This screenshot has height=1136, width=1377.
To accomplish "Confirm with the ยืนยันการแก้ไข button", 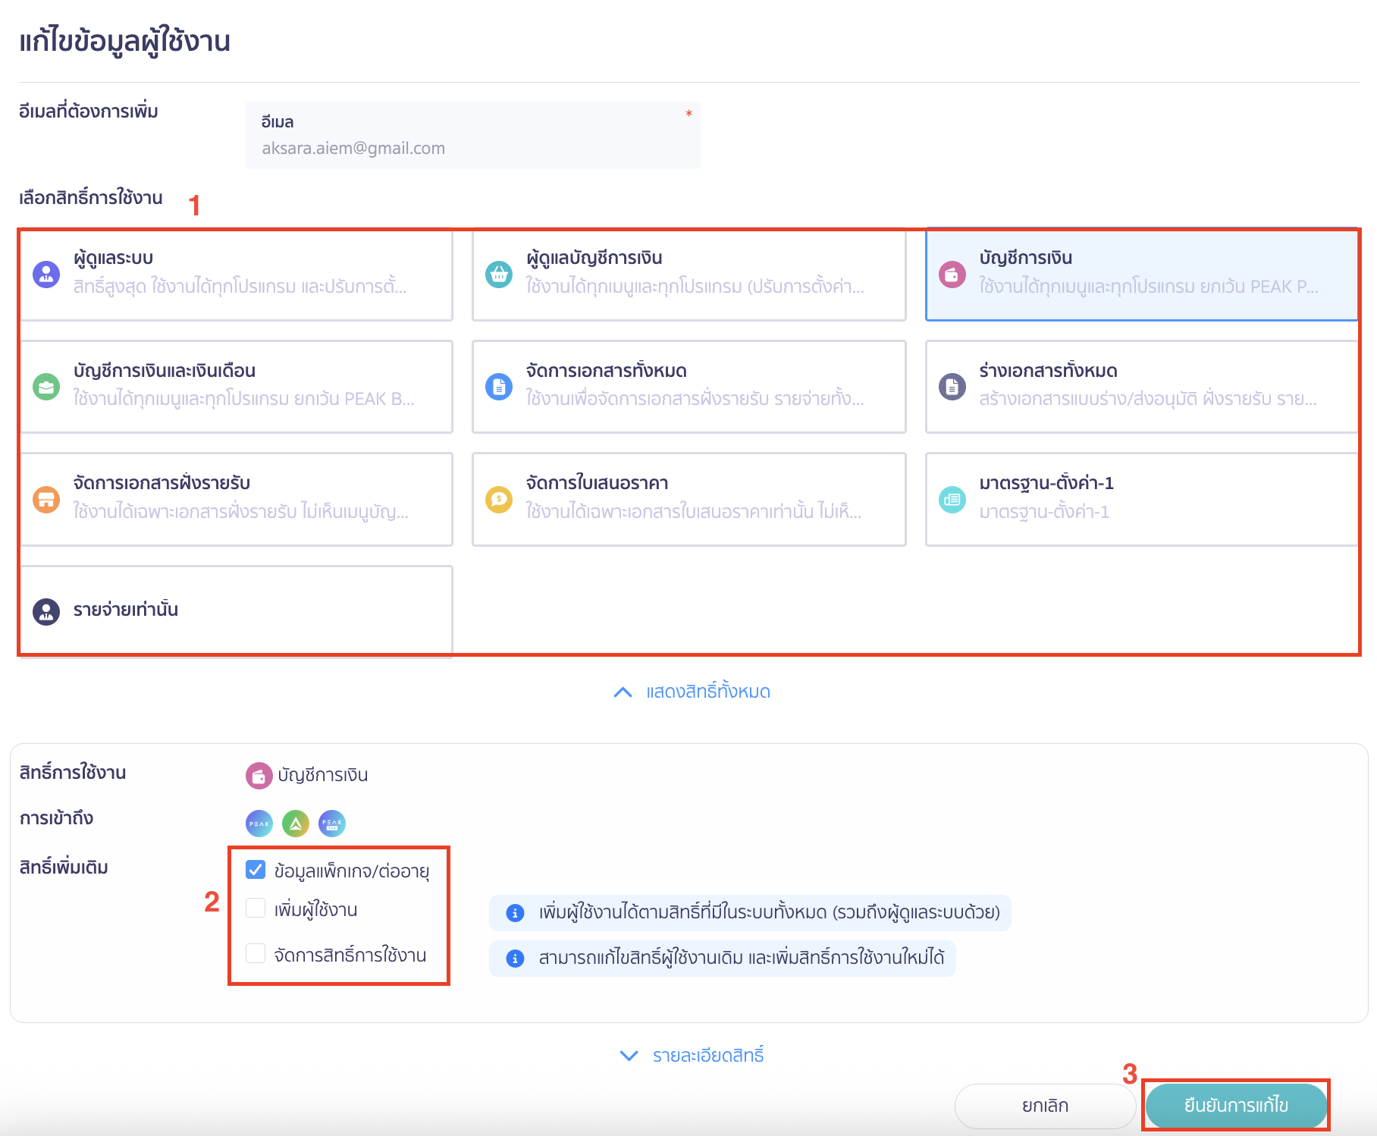I will 1236,1106.
